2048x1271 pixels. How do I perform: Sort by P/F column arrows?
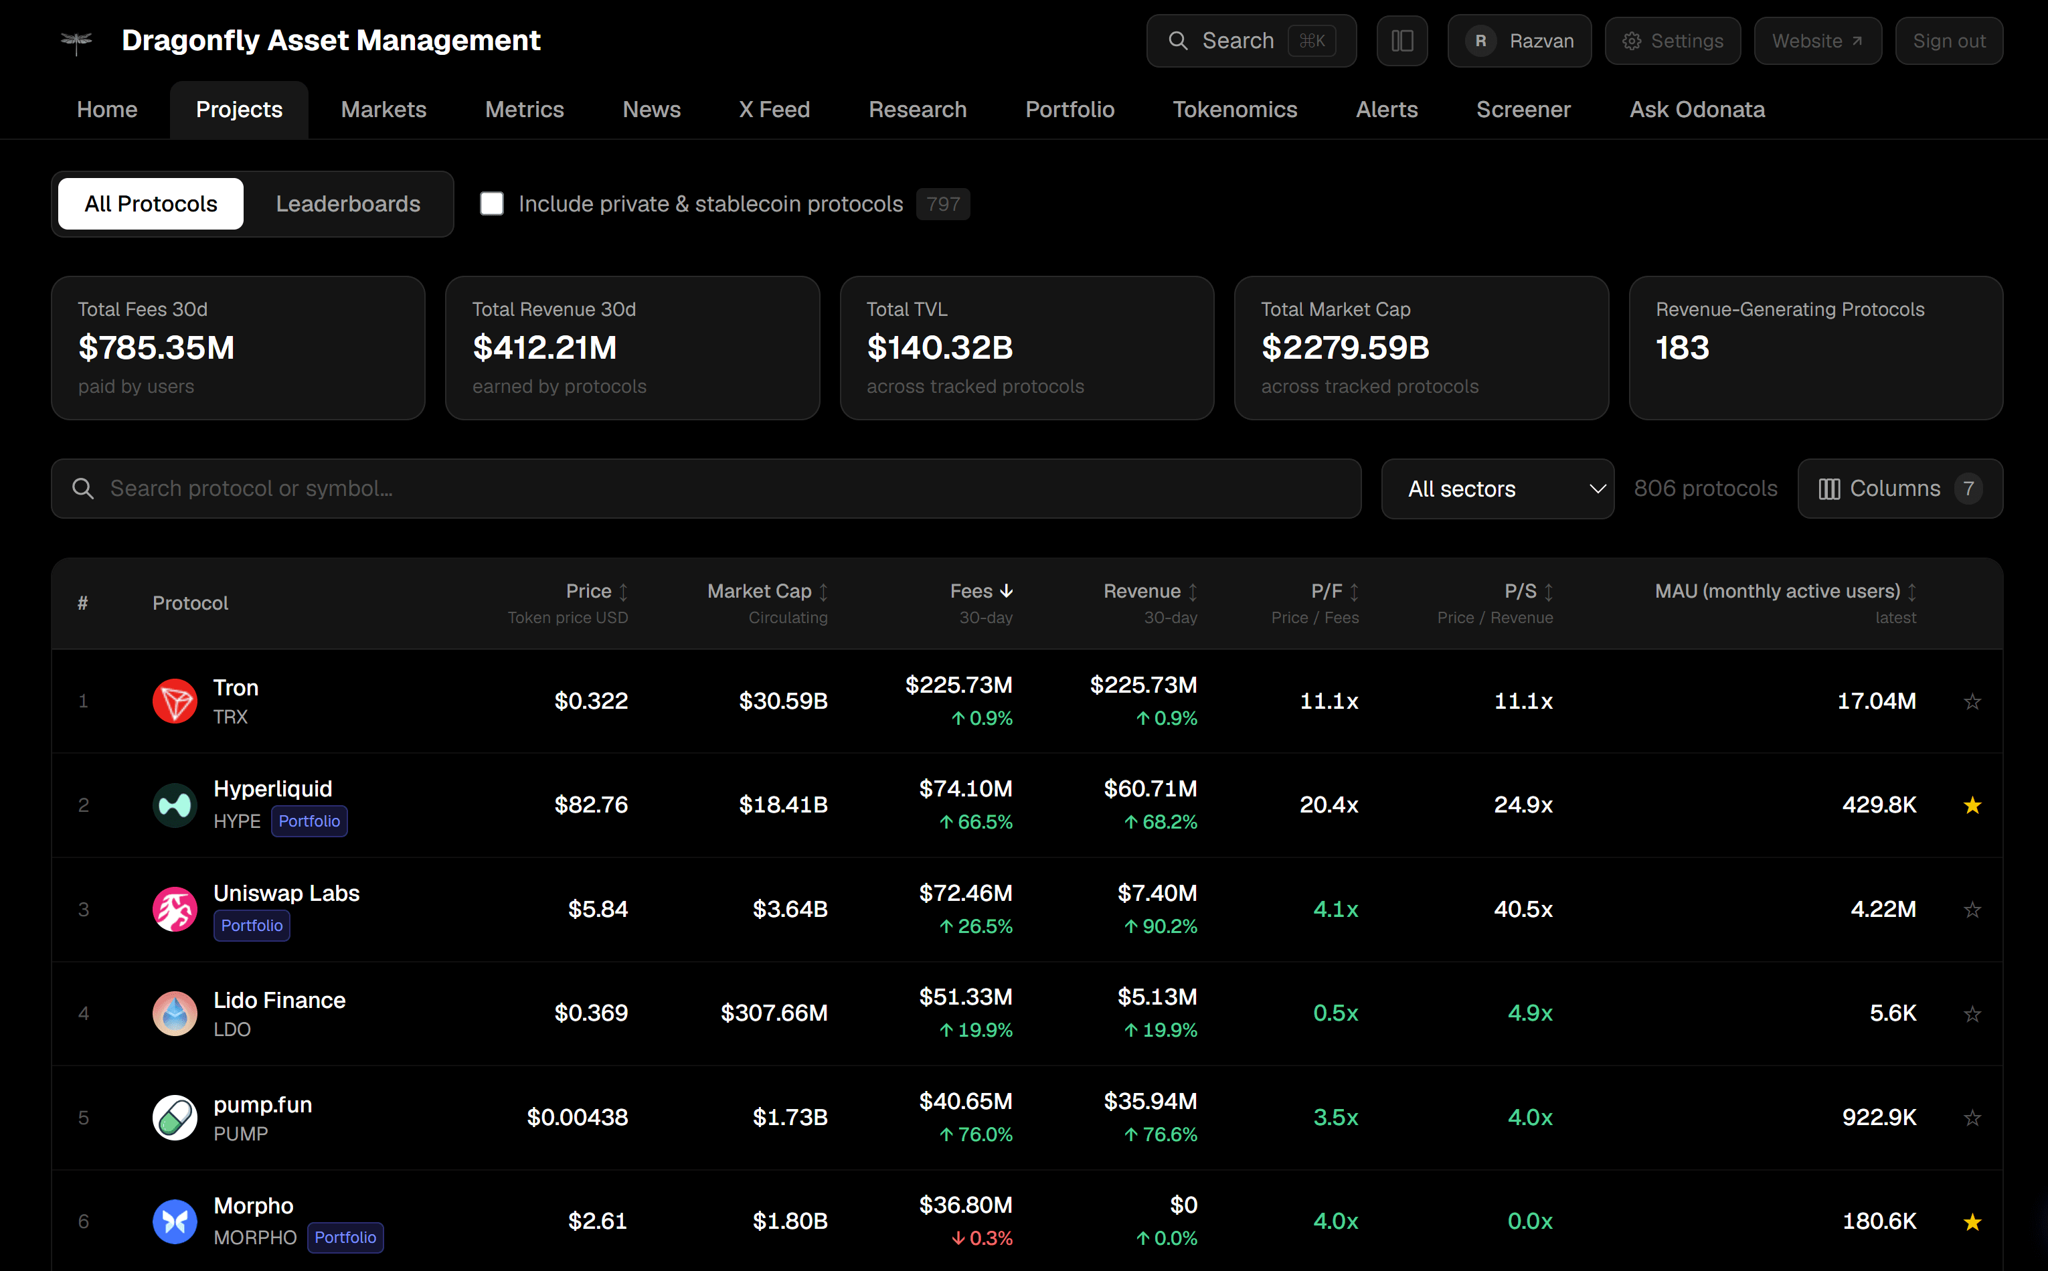(1354, 592)
